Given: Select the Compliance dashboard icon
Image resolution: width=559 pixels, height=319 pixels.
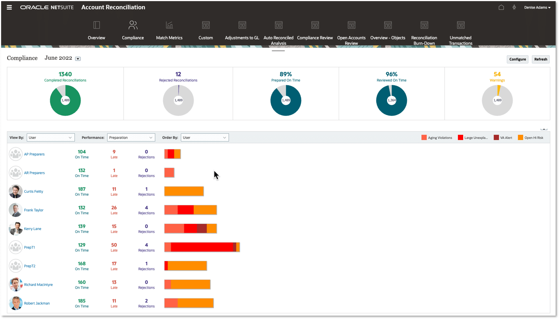Looking at the screenshot, I should click(x=133, y=25).
